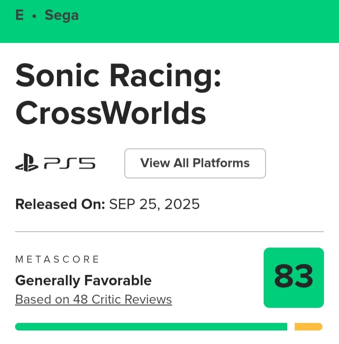The image size is (339, 344).
Task: Click the green 83 Metascore badge
Action: 293,278
